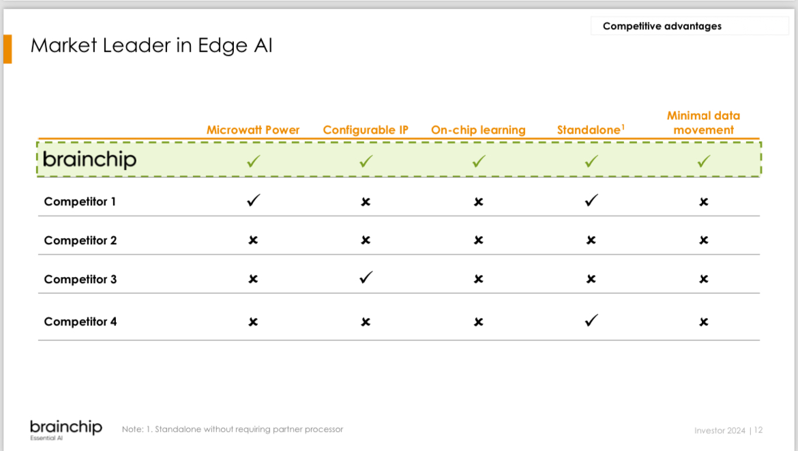Click Competitor 3's Configurable IP checkmark
Screen dimensions: 798x451
pos(366,278)
